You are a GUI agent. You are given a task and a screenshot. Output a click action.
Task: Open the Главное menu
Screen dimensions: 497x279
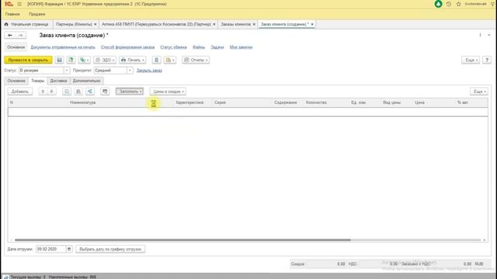12,14
